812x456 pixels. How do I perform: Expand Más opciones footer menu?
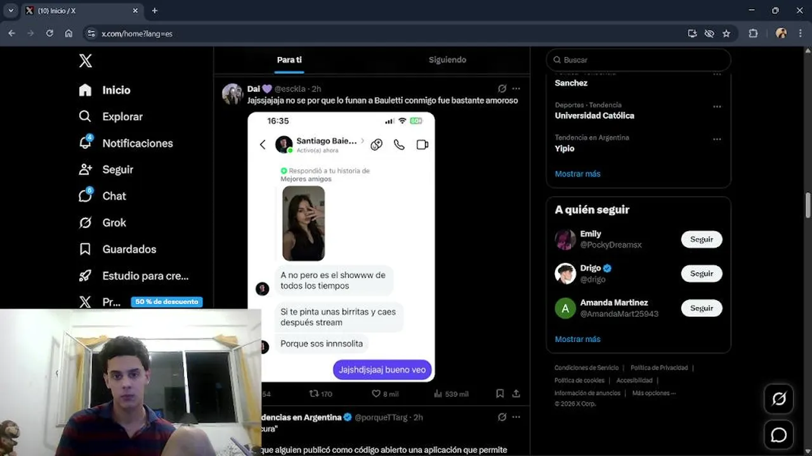coord(654,393)
